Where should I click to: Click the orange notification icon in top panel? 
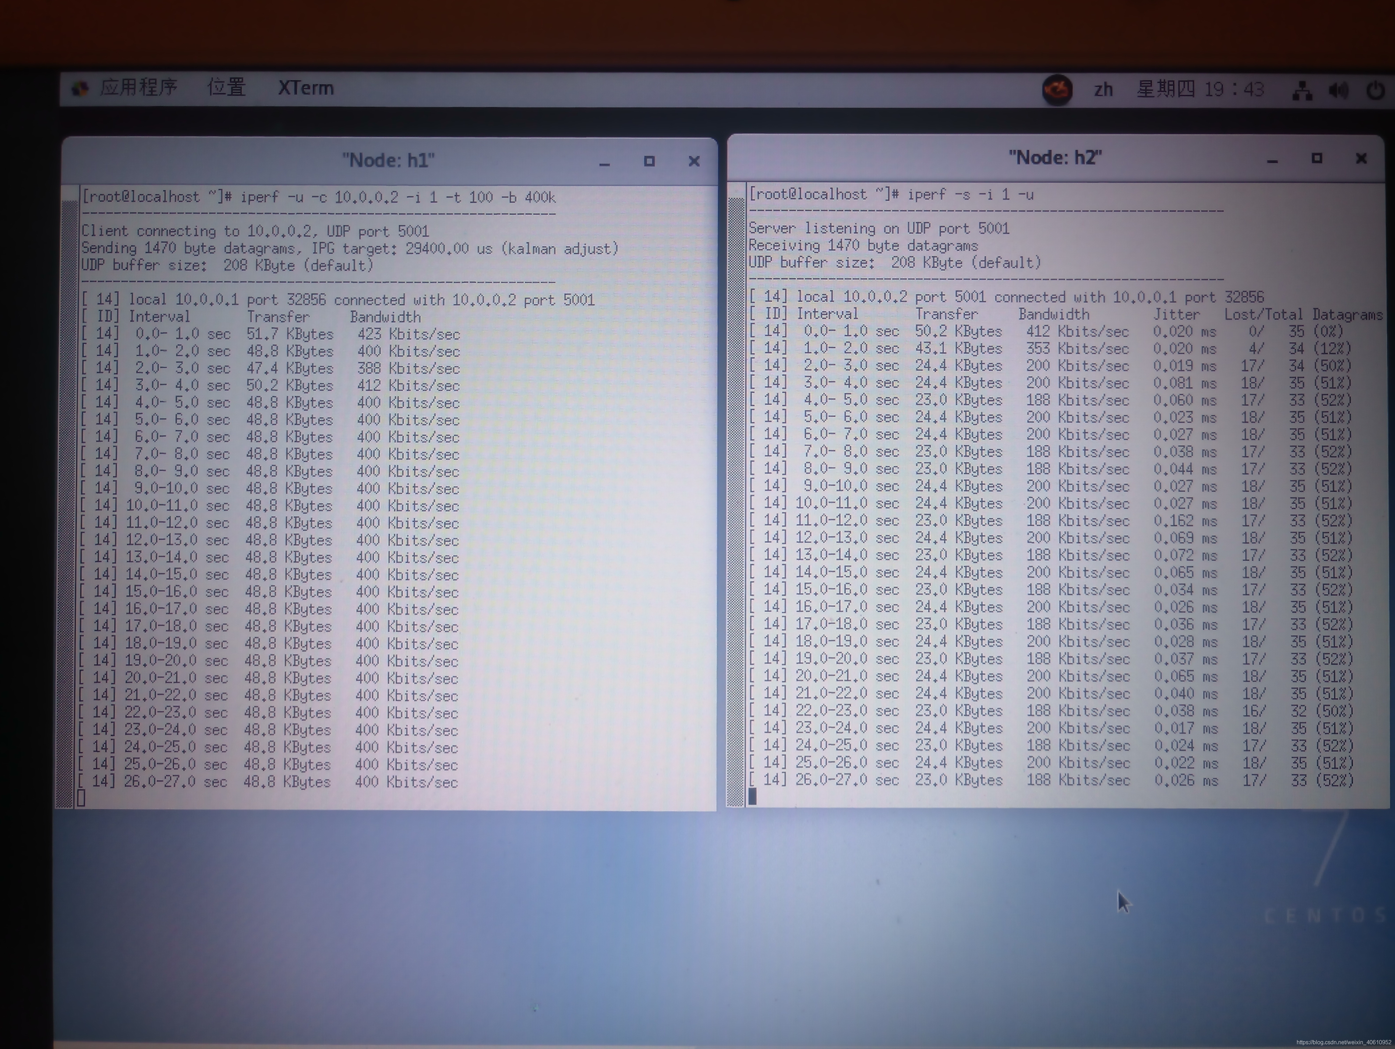[1057, 90]
